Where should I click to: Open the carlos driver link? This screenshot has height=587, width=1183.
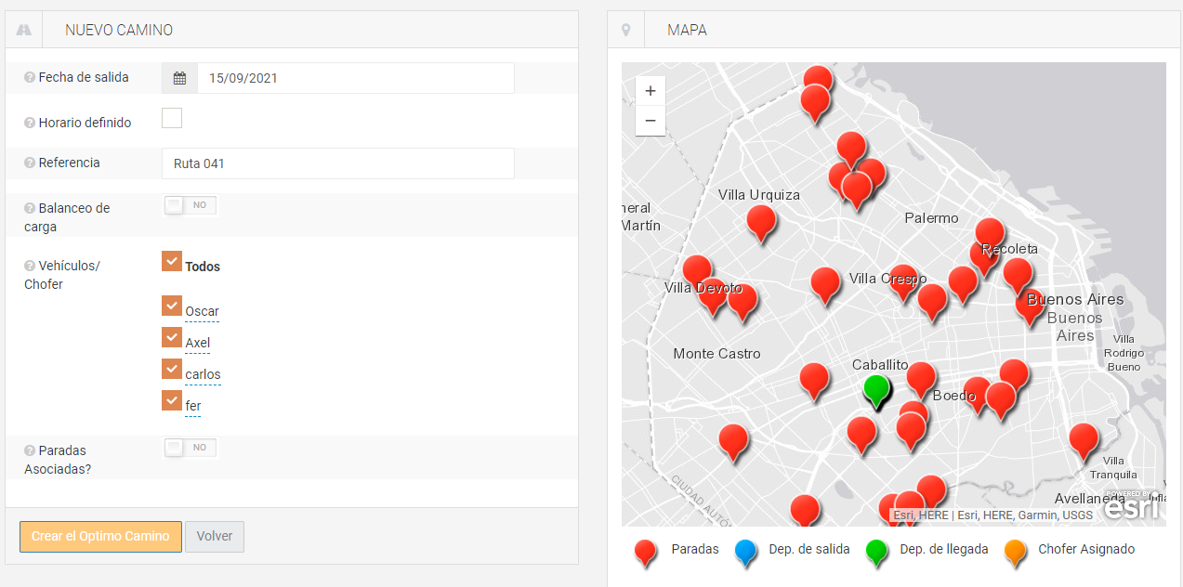point(203,375)
